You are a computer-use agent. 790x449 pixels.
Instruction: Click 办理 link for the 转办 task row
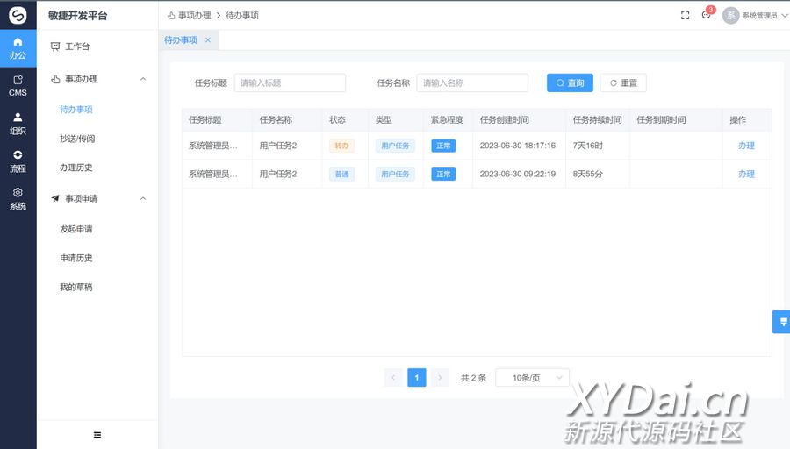click(x=746, y=146)
